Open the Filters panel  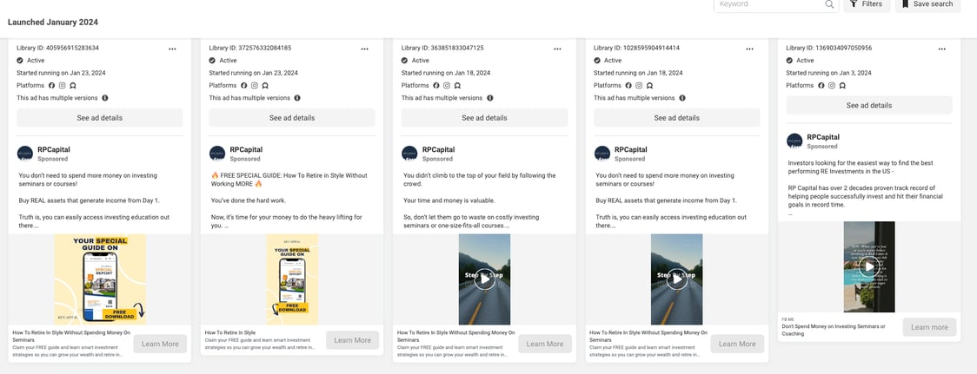pyautogui.click(x=865, y=4)
